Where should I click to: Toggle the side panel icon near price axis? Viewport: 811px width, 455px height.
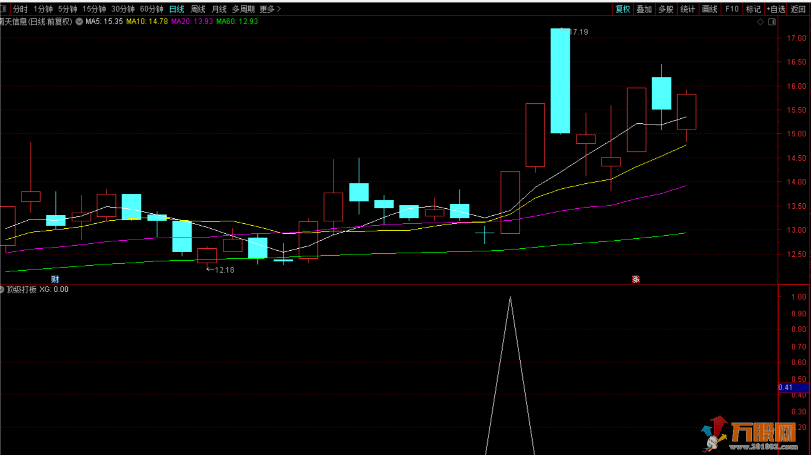772,22
